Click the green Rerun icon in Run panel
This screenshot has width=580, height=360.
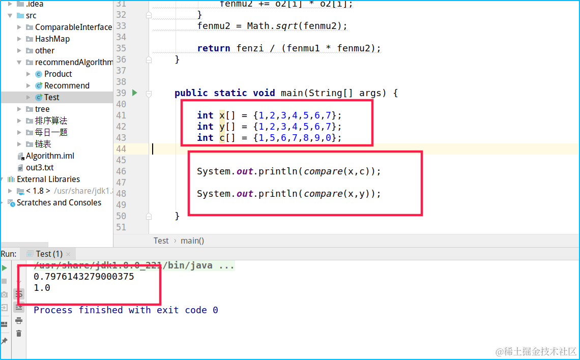[5, 268]
